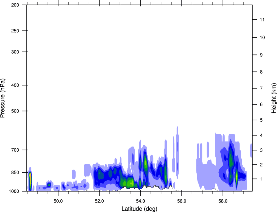Image resolution: width=277 pixels, height=212 pixels.
Task: Pick the 3 km height label
Action: tap(261, 150)
